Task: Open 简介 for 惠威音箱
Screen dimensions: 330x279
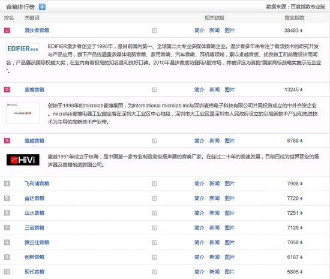Action: tap(199, 141)
